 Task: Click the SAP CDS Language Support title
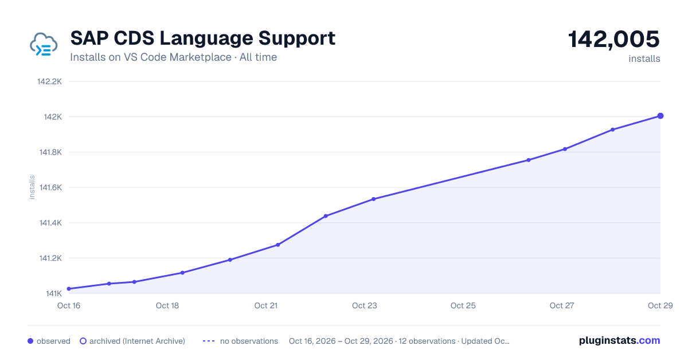click(203, 38)
